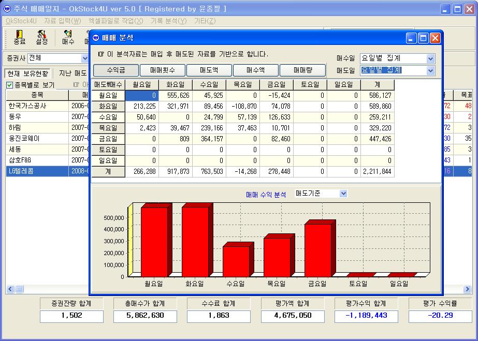Maximize the 매매 분석 dialog
The image size is (478, 341).
(423, 38)
